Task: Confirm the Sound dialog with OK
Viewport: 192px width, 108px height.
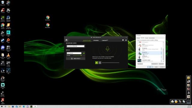Action: [x=150, y=67]
